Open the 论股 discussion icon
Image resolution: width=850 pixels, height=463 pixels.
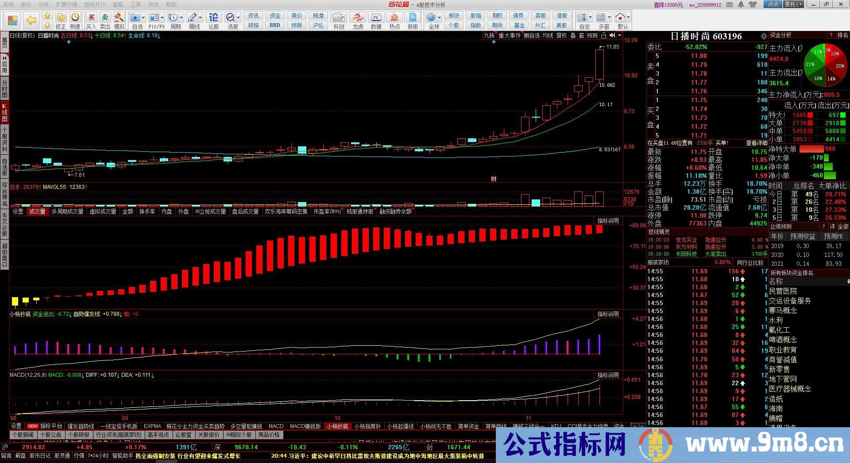pyautogui.click(x=213, y=20)
